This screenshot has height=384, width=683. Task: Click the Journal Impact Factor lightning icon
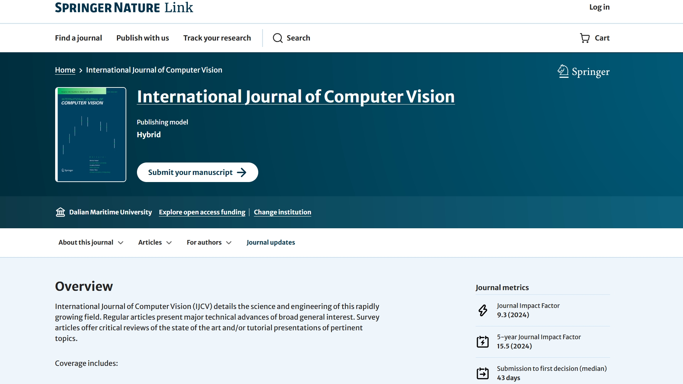[x=483, y=310]
